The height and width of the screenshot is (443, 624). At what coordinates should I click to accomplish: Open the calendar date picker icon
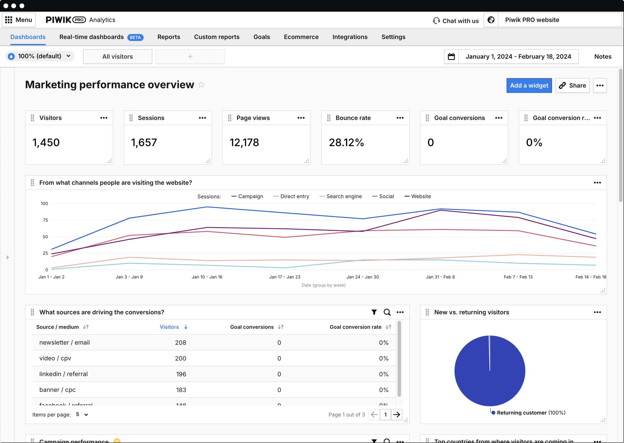click(x=451, y=56)
